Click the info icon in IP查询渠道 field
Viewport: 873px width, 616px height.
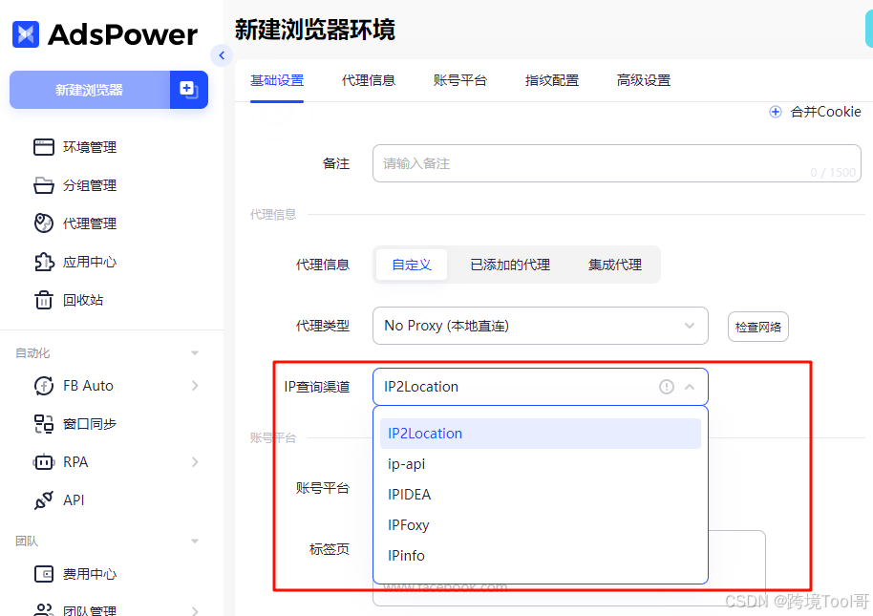point(667,387)
